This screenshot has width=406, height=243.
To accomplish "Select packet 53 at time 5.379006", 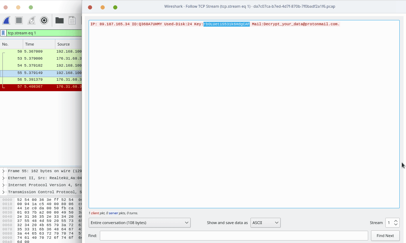I will pos(41,59).
